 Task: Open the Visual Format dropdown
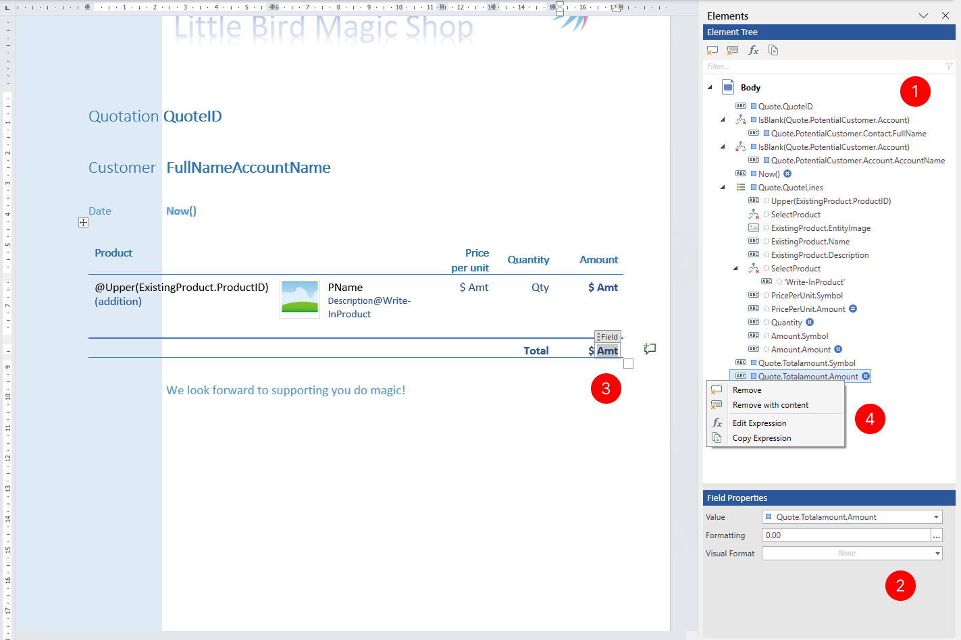[937, 554]
